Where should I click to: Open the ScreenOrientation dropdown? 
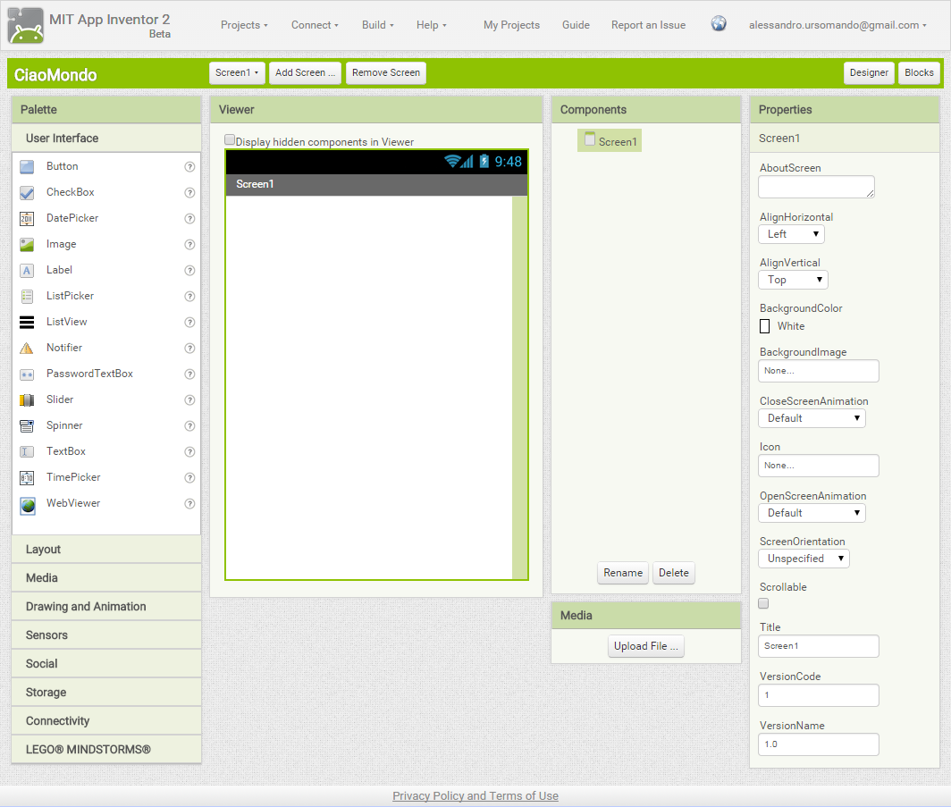pyautogui.click(x=804, y=559)
